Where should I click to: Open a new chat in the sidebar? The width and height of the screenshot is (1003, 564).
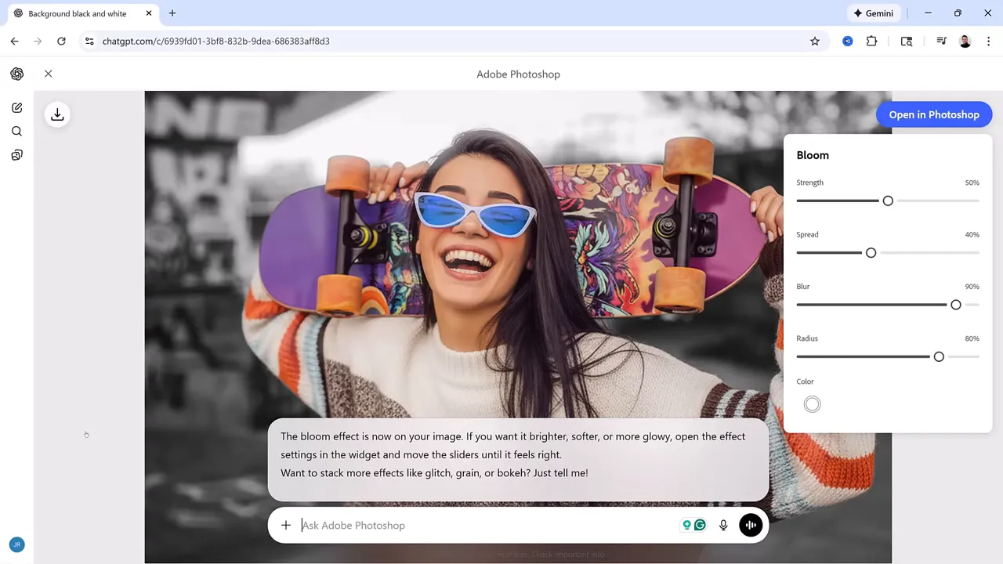pos(17,107)
